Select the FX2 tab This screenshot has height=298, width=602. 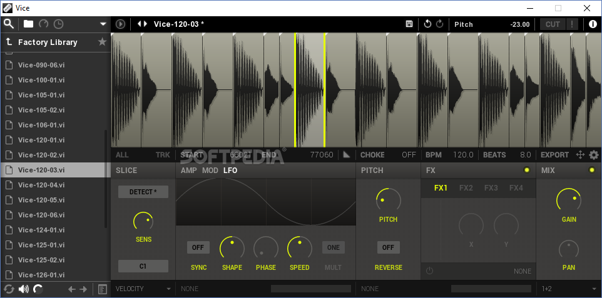point(466,188)
